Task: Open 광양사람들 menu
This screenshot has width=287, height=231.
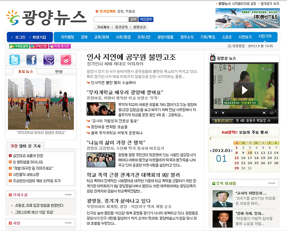Action: pos(165,37)
